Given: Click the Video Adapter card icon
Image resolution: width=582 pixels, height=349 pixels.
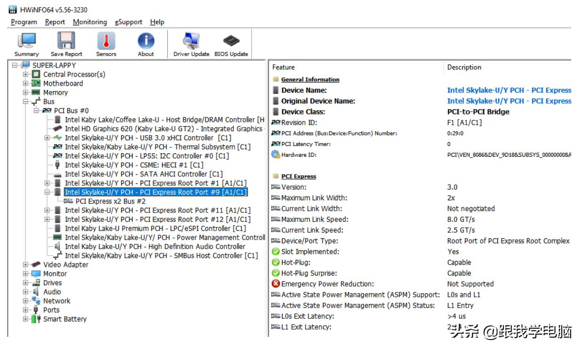Looking at the screenshot, I should [36, 265].
